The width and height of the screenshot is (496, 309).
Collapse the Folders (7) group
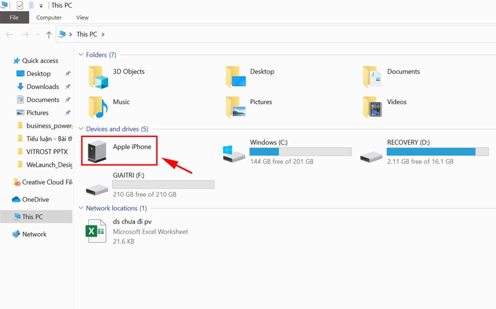pyautogui.click(x=81, y=55)
